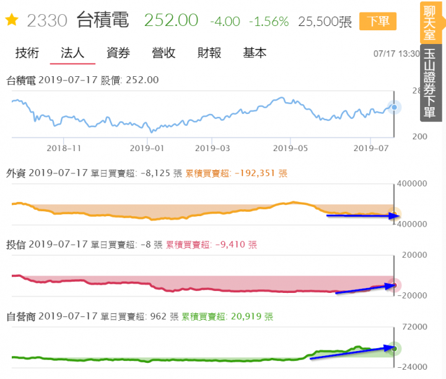The height and width of the screenshot is (379, 446).
Task: Go to the 營收 tab
Action: click(x=164, y=53)
